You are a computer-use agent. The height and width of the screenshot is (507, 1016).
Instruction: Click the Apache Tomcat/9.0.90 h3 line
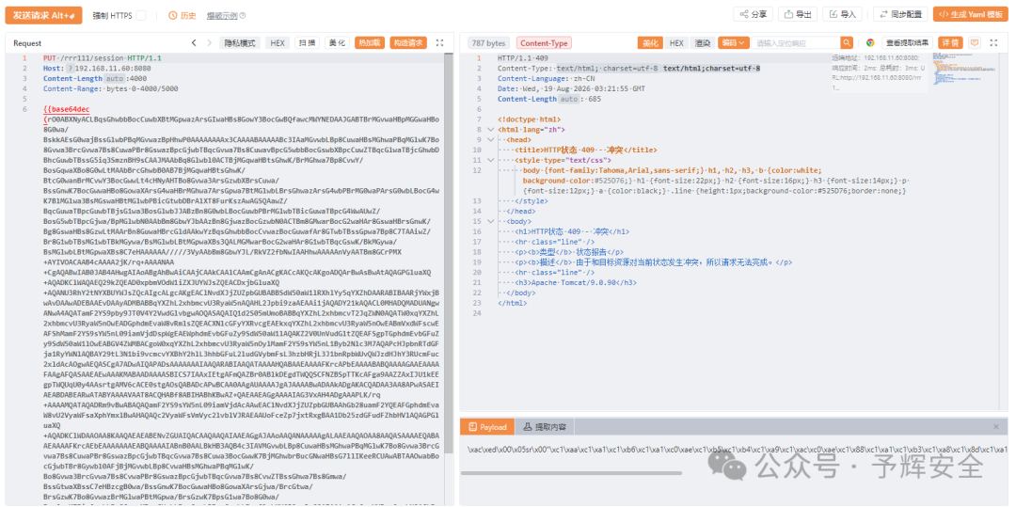[574, 282]
